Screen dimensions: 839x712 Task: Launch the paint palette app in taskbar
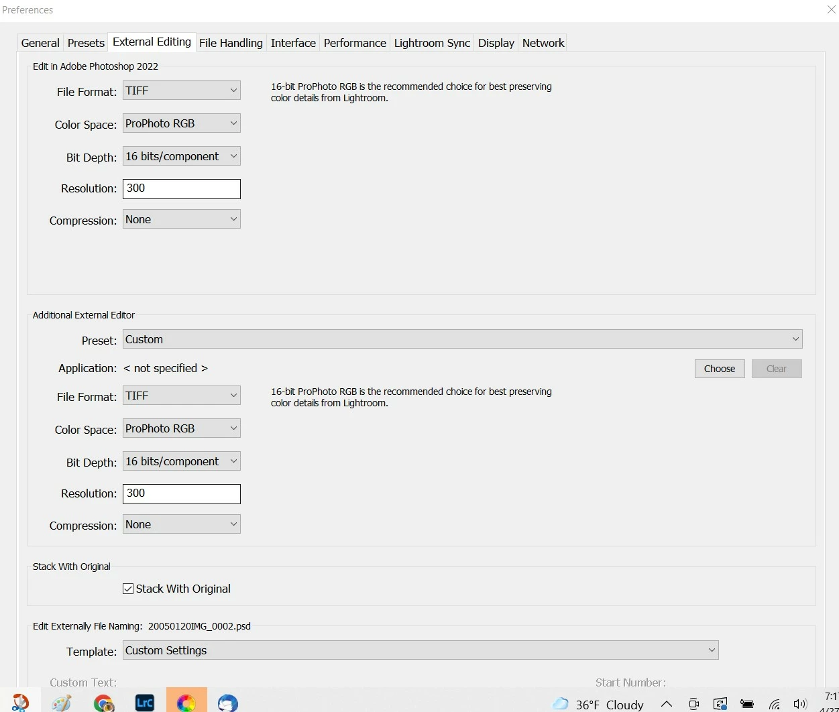coord(62,703)
